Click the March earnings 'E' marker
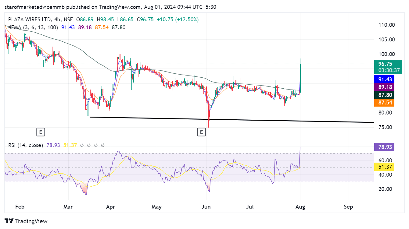Screen dimensions: 409x229 coord(41,132)
